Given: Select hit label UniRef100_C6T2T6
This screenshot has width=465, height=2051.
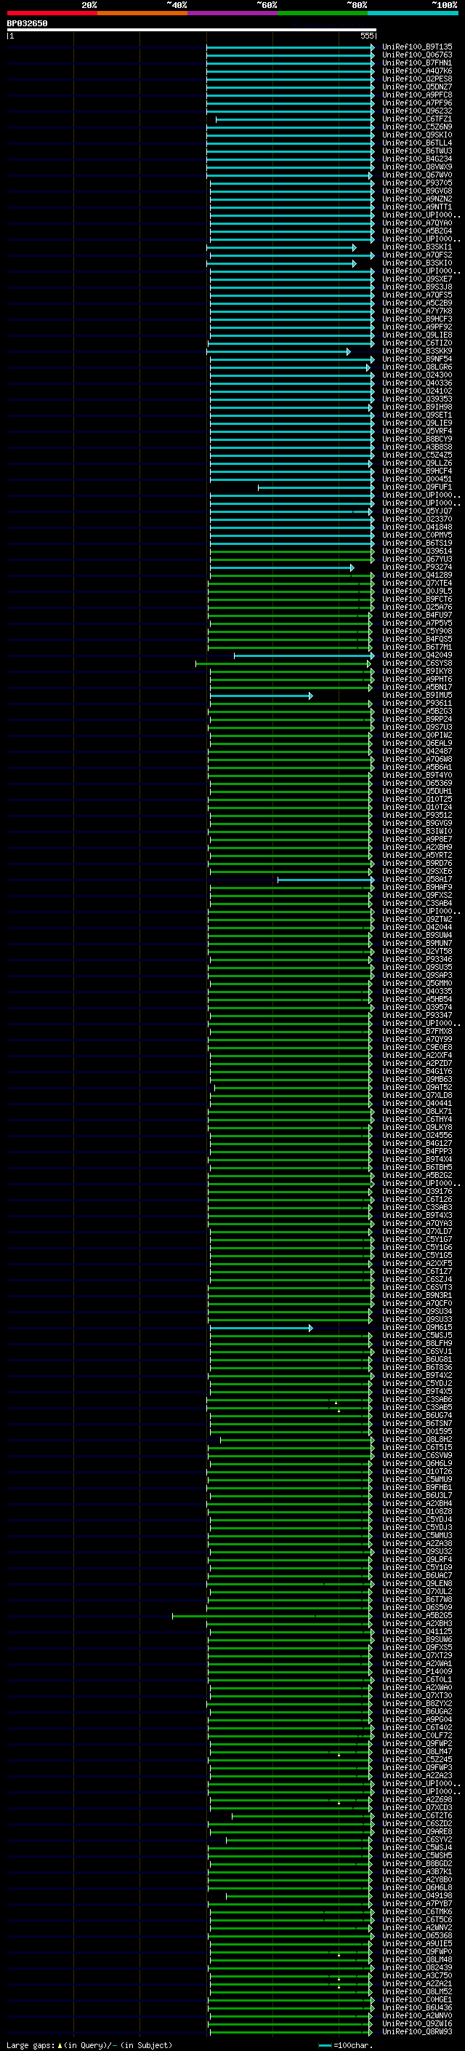Looking at the screenshot, I should click(x=417, y=1816).
